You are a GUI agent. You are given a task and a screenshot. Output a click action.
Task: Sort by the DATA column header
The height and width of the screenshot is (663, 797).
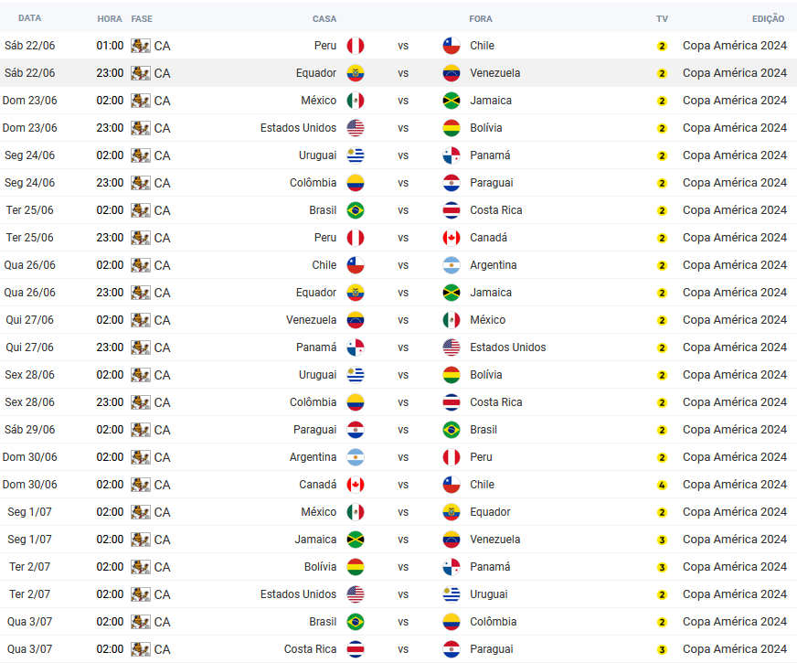click(29, 18)
